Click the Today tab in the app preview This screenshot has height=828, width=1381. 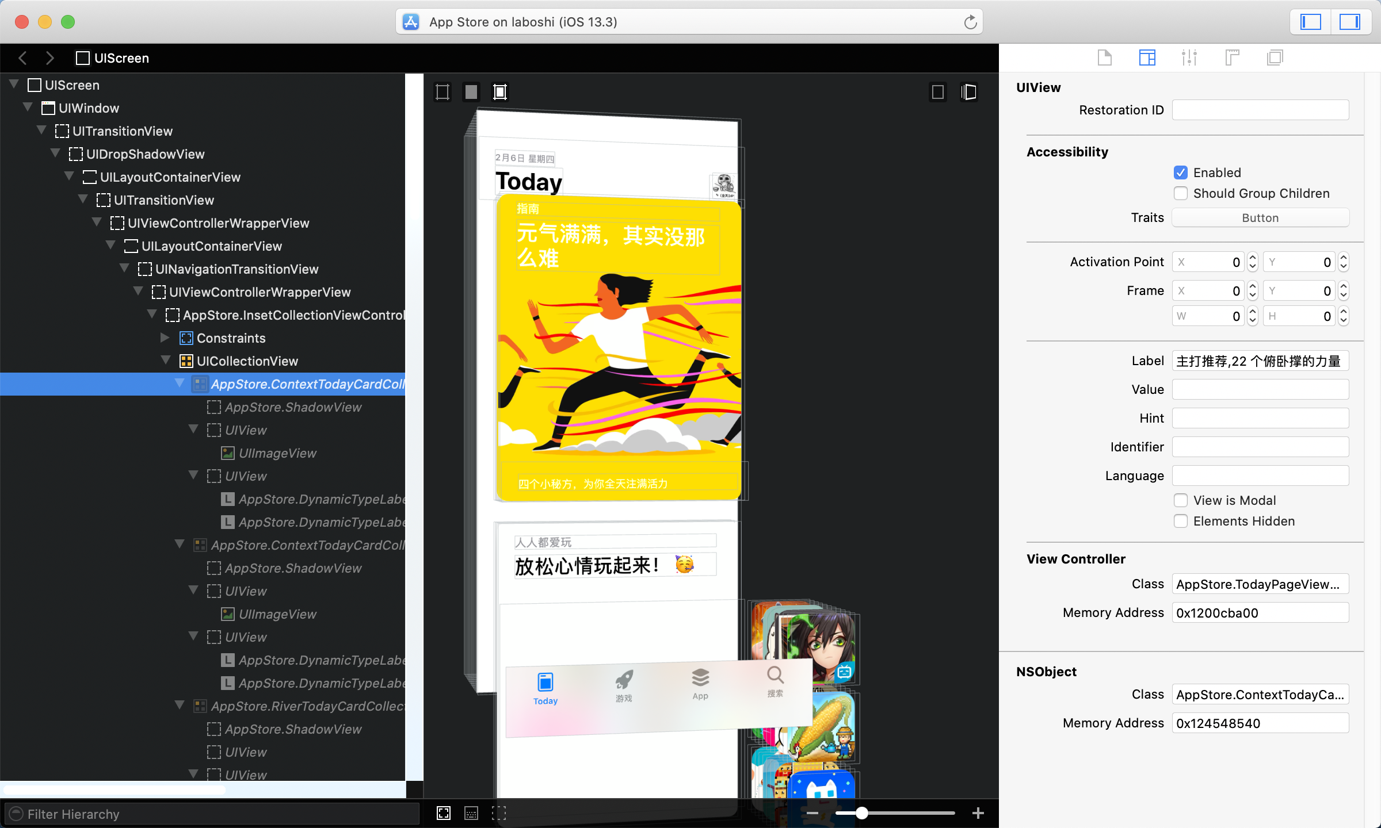point(545,689)
